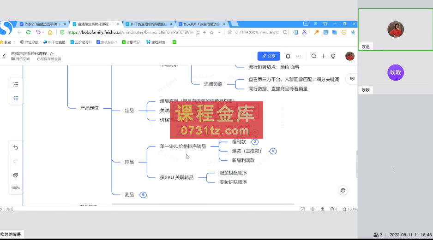This screenshot has height=240, width=433.
Task: Switch to tab 新人从0-1做直播带货
Action: (201, 24)
